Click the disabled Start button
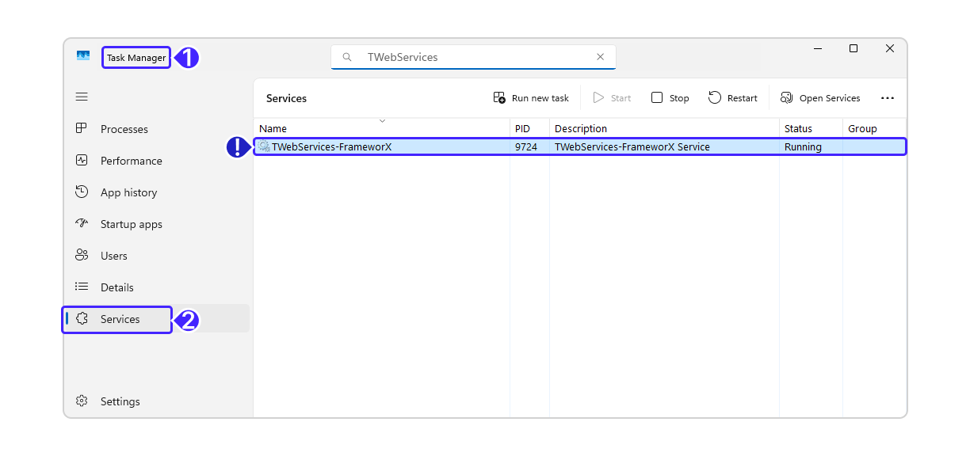The height and width of the screenshot is (456, 970). point(612,98)
